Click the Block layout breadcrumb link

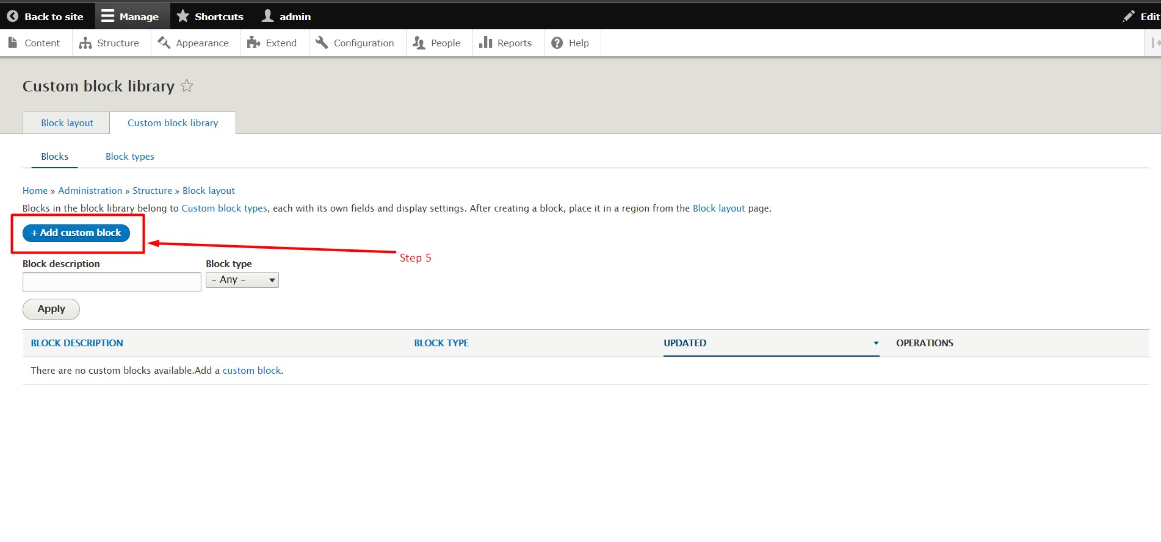(x=209, y=191)
